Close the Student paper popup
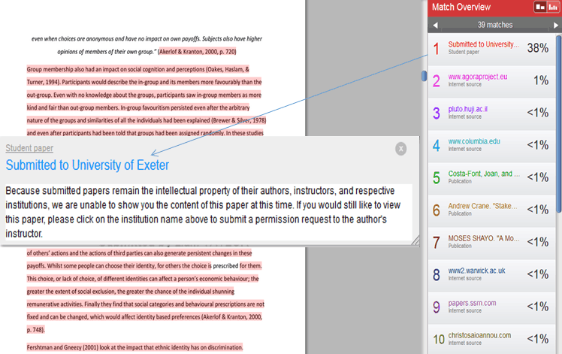 401,149
